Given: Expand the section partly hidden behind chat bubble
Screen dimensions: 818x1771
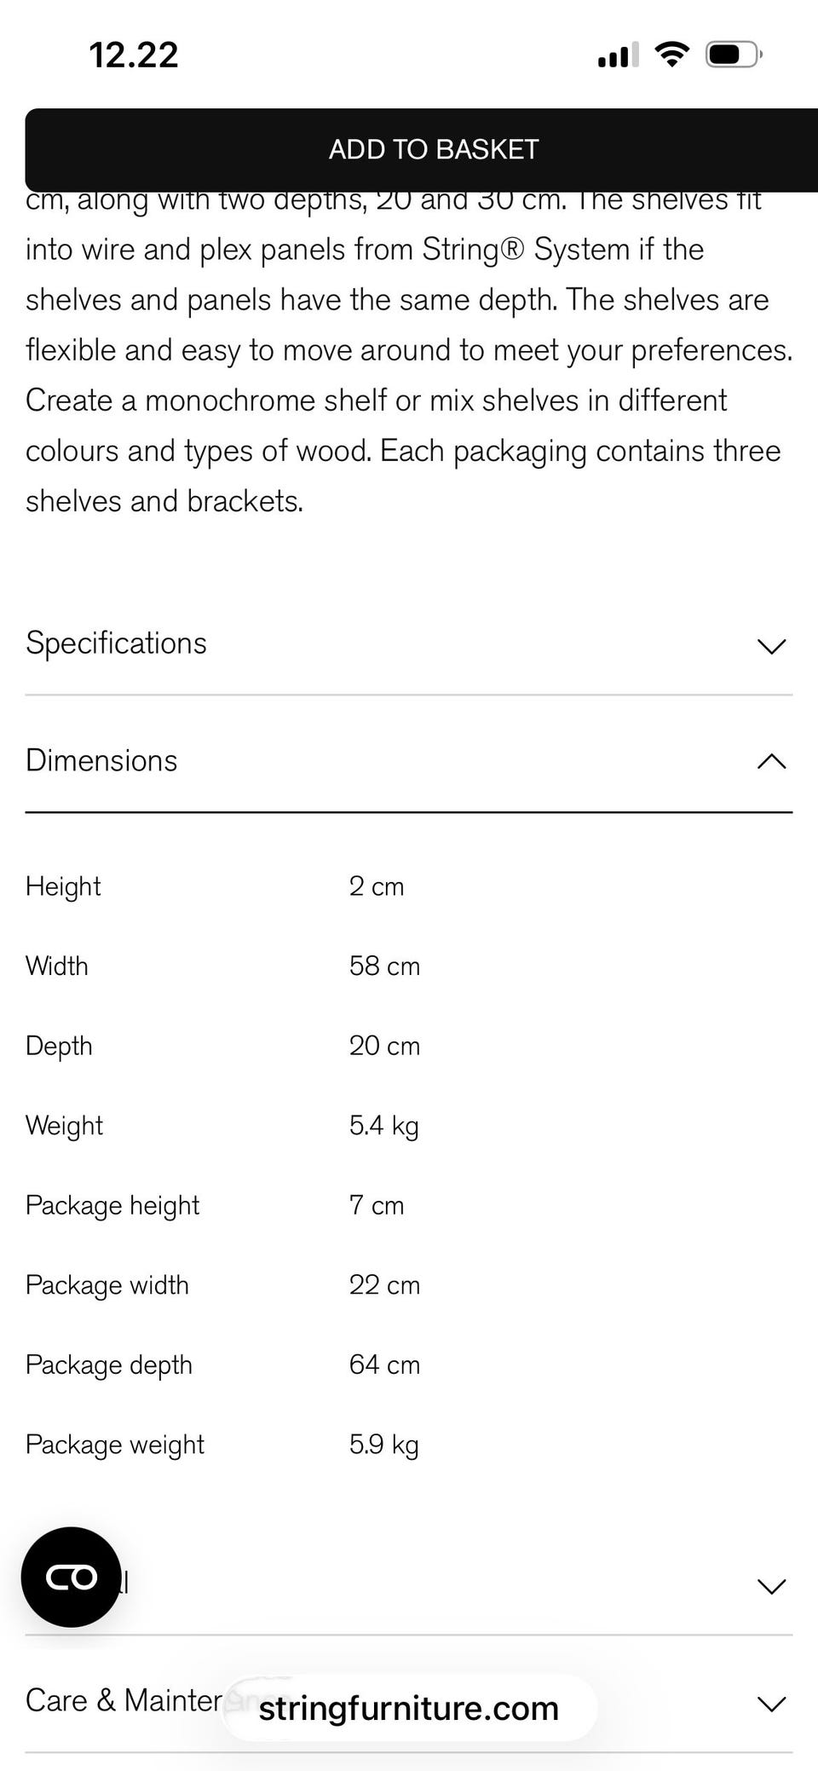Looking at the screenshot, I should 426,1585.
